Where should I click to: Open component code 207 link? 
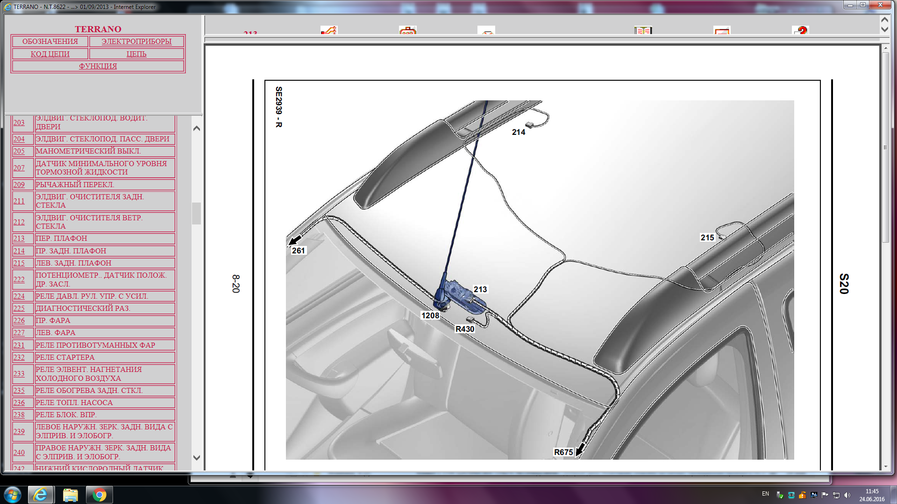pos(19,168)
